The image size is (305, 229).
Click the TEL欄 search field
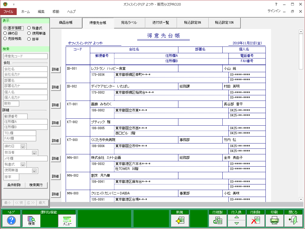[x=20, y=133]
